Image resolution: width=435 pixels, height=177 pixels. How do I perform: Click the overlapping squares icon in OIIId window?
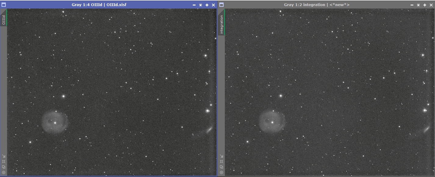click(4, 167)
